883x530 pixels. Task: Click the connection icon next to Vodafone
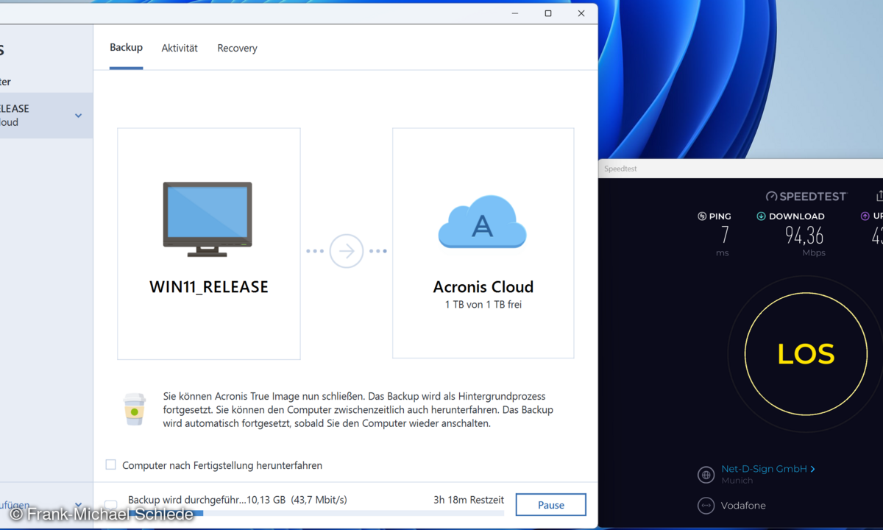coord(706,506)
